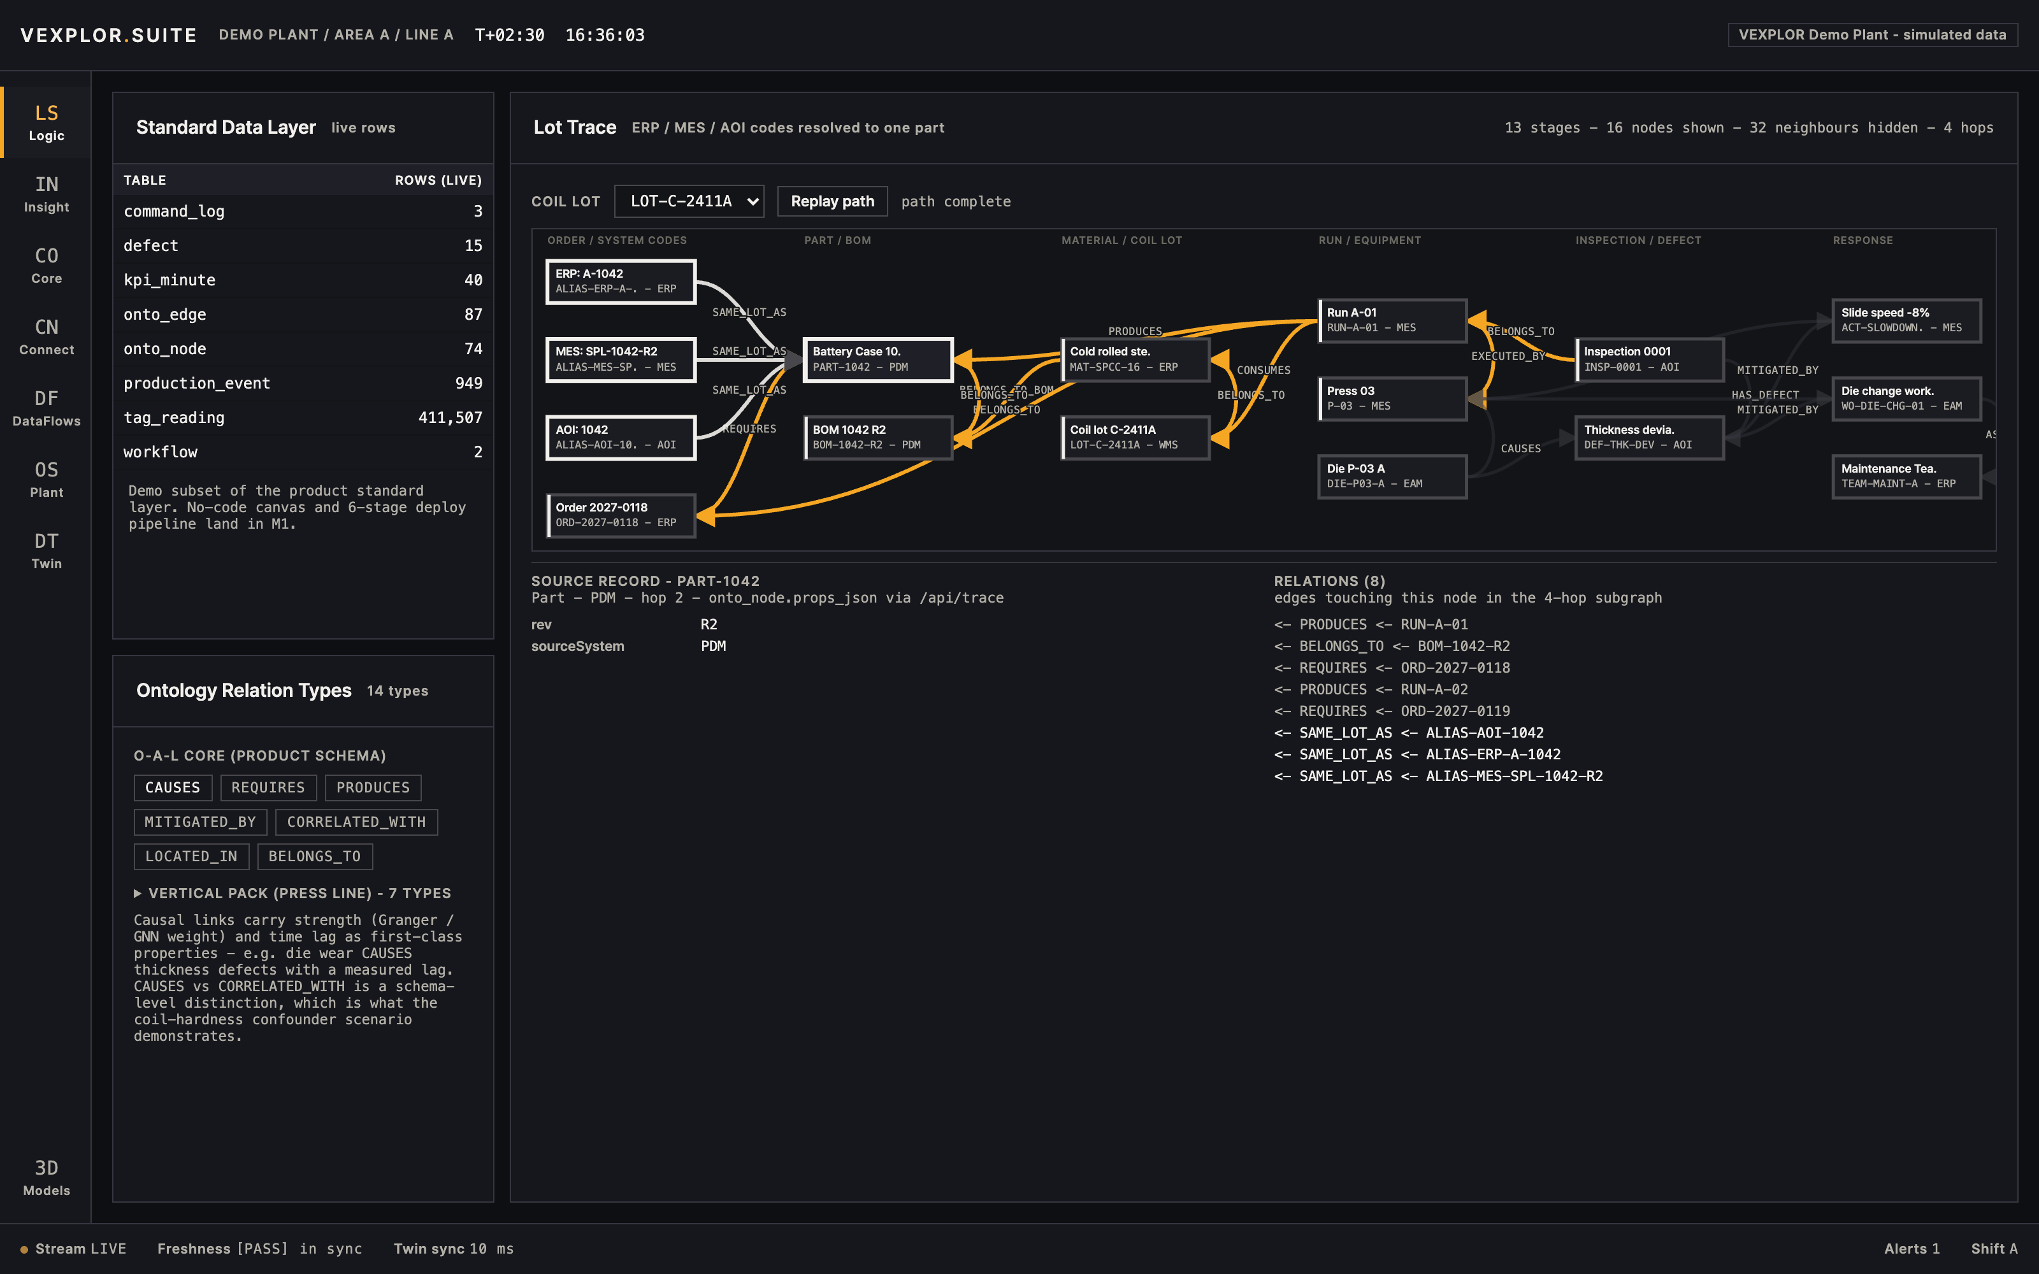This screenshot has width=2039, height=1274.
Task: Select the BOM 1042 R2 node
Action: 878,438
